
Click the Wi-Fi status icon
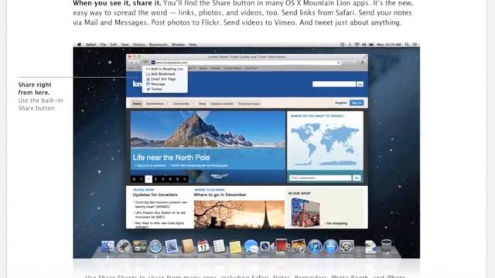coord(357,45)
